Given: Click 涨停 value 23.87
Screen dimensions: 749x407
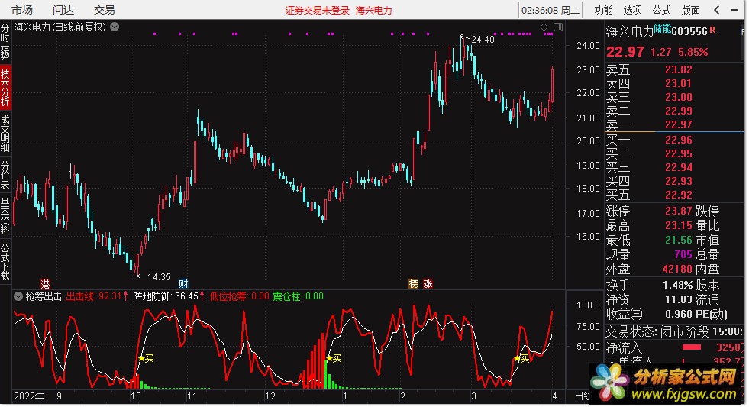Looking at the screenshot, I should click(678, 211).
